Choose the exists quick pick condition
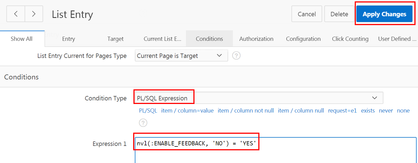418x163 pixels. pyautogui.click(x=368, y=110)
